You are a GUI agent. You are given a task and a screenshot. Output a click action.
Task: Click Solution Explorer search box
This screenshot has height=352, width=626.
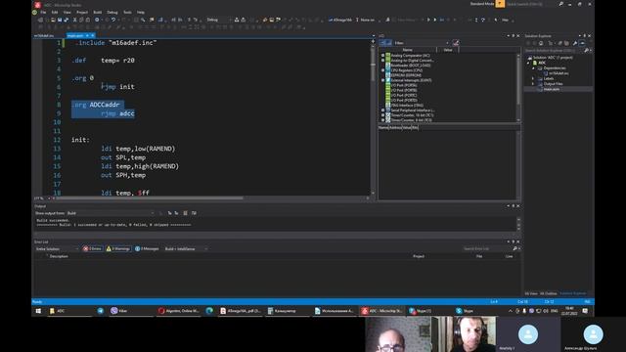pyautogui.click(x=555, y=51)
